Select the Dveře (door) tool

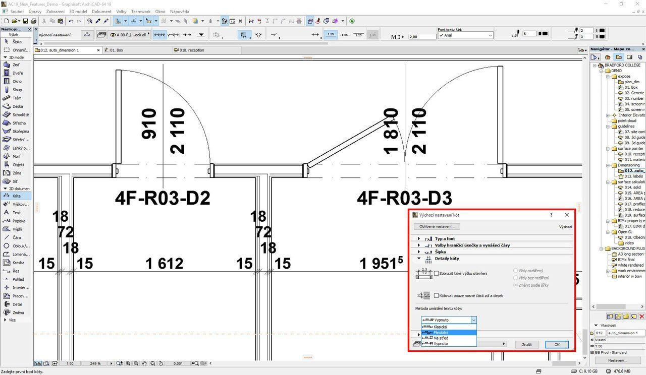[x=17, y=73]
